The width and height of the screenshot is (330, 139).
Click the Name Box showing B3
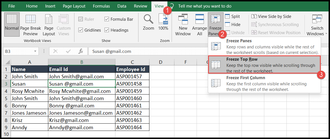(x=21, y=51)
